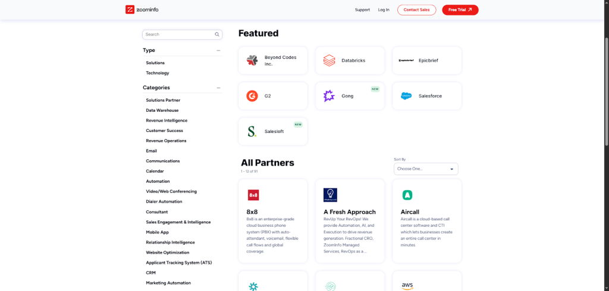The width and height of the screenshot is (609, 291).
Task: Filter by Revenue Intelligence category
Action: coord(167,121)
